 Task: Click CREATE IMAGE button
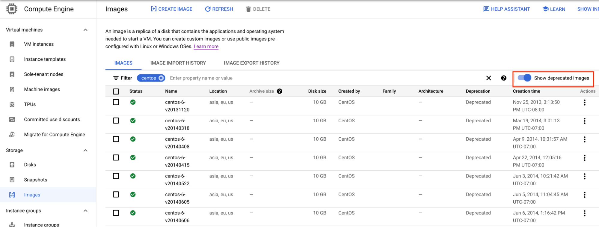pos(172,9)
